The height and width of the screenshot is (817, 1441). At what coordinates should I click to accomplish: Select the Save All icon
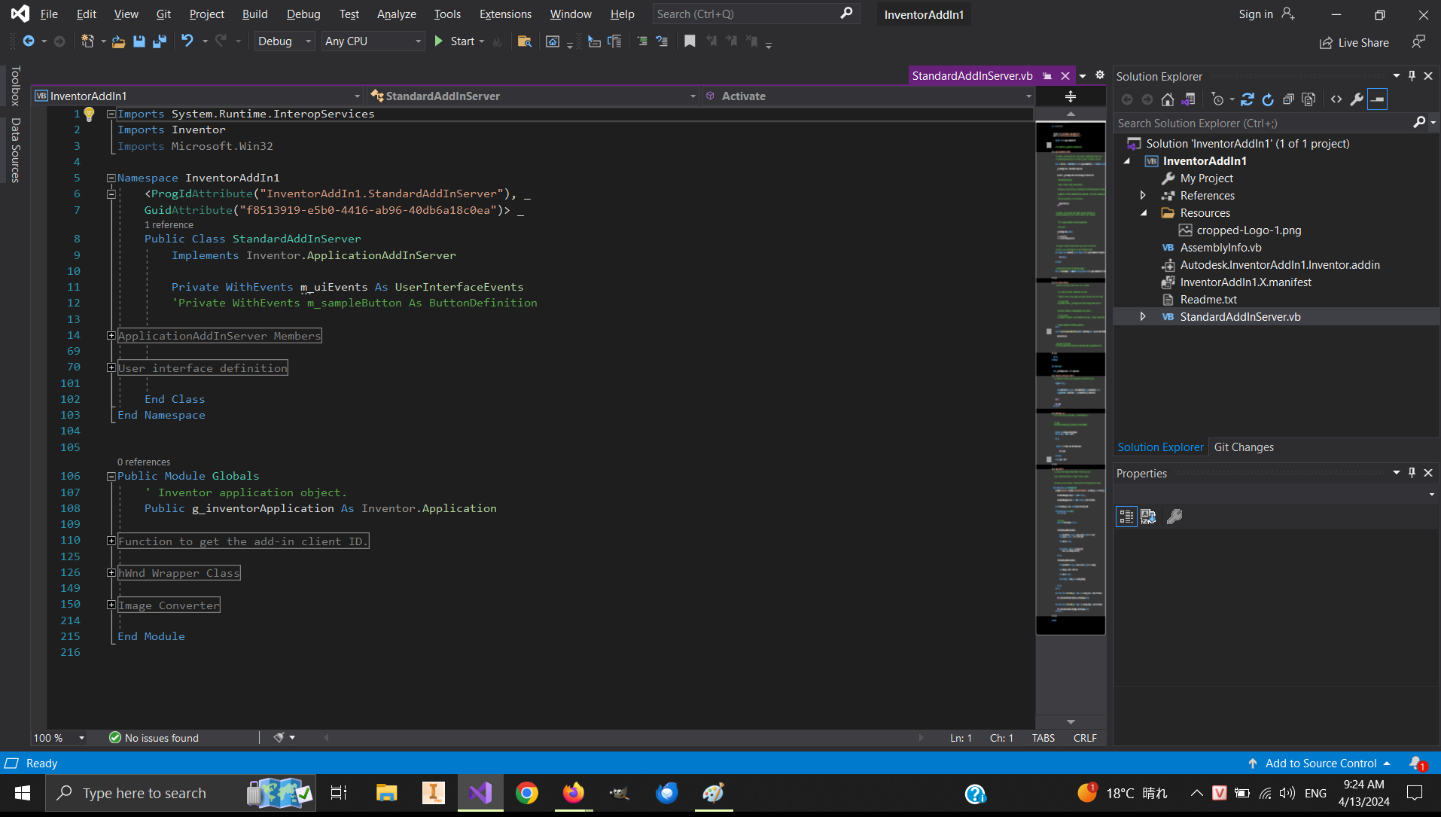pyautogui.click(x=159, y=41)
